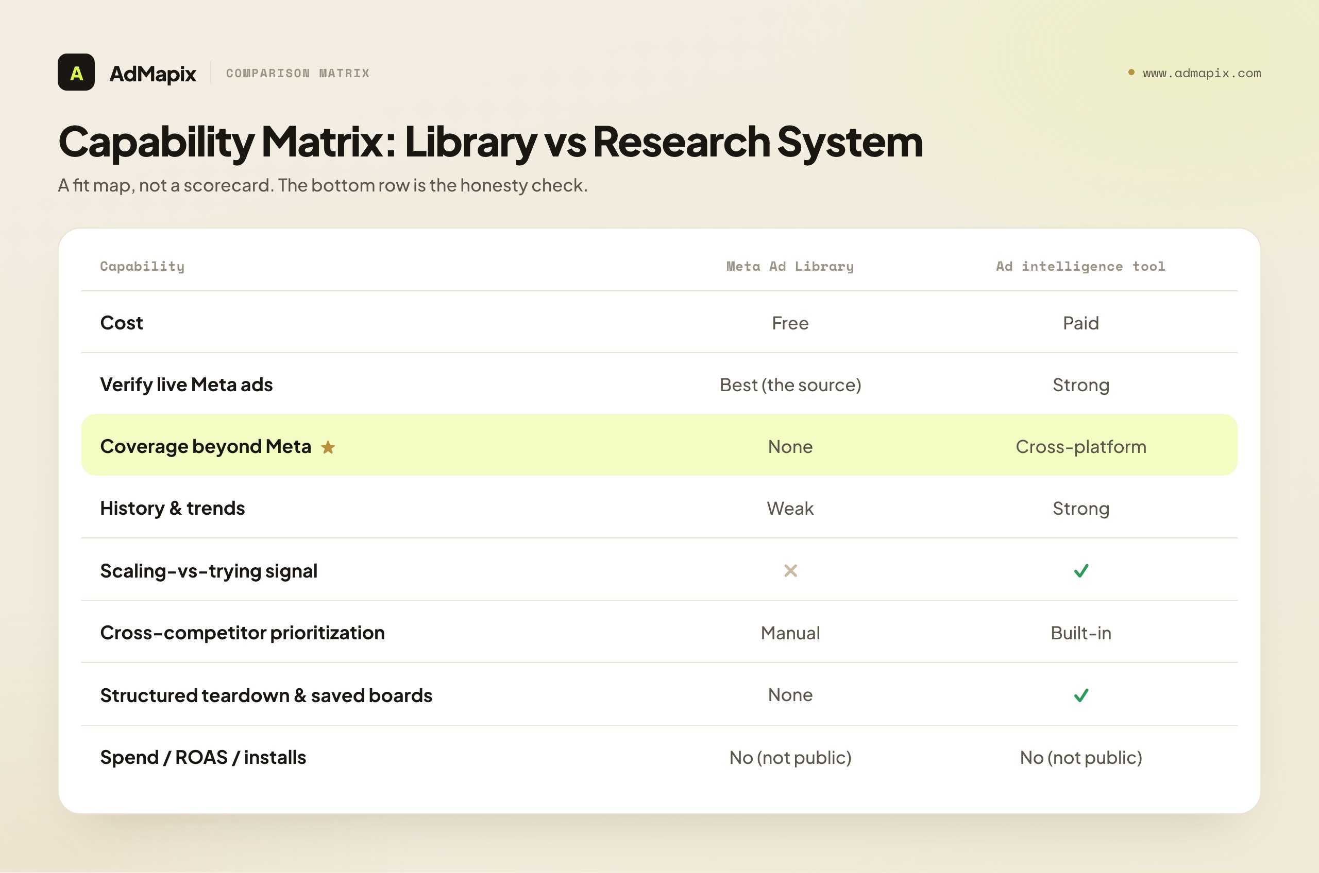
Task: Click the green check in Scaling-vs-trying signal row
Action: click(1081, 571)
